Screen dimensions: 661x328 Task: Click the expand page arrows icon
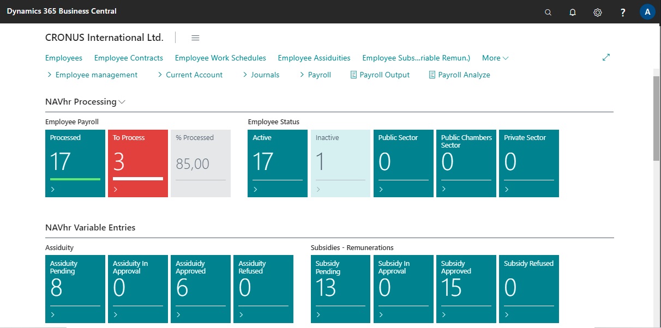click(x=606, y=57)
